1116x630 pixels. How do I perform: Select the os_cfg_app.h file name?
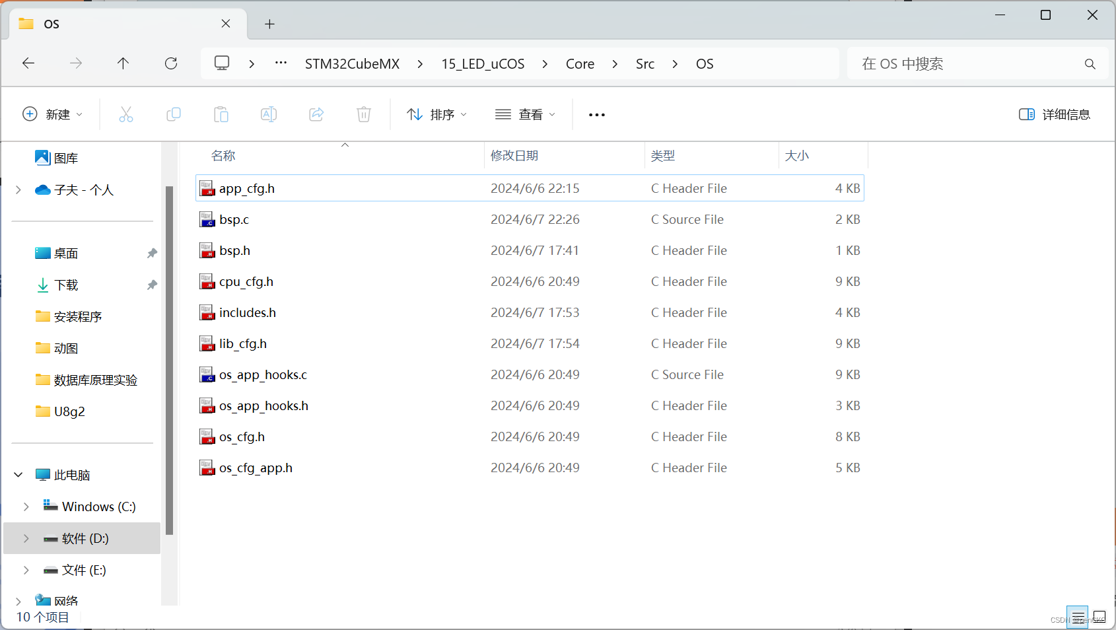pos(256,468)
